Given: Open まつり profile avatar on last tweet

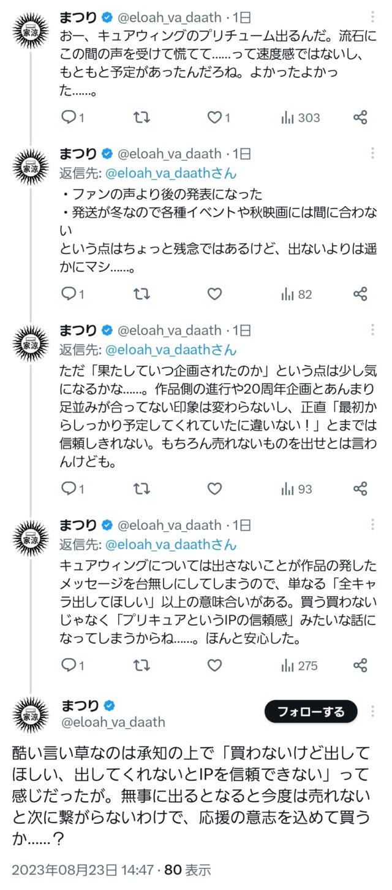Looking at the screenshot, I should tap(31, 715).
